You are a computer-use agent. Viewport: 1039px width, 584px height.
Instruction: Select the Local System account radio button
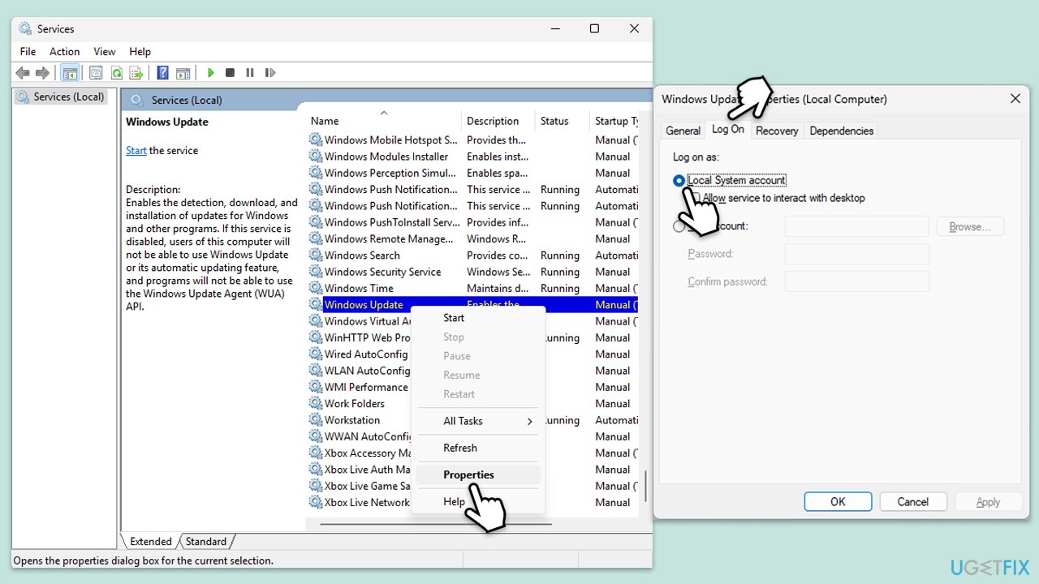(x=679, y=181)
